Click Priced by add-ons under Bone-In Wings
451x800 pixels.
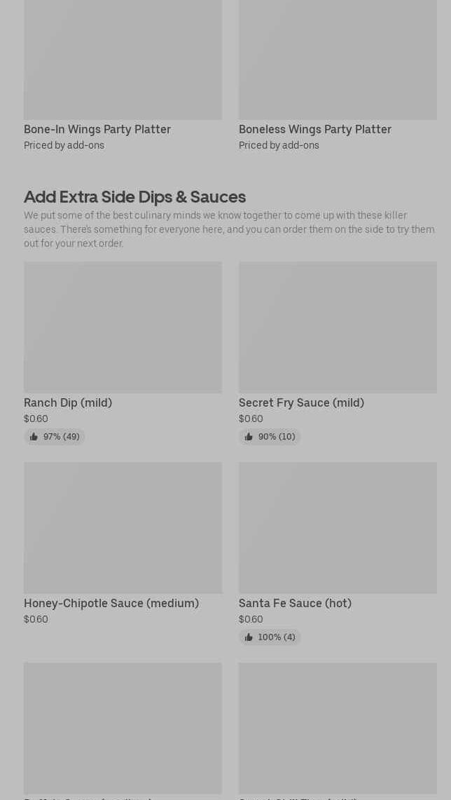(x=64, y=146)
